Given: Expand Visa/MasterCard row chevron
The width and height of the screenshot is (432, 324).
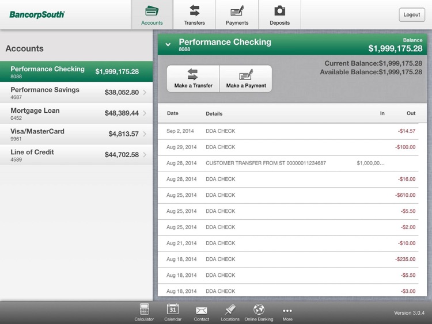Looking at the screenshot, I should click(145, 134).
